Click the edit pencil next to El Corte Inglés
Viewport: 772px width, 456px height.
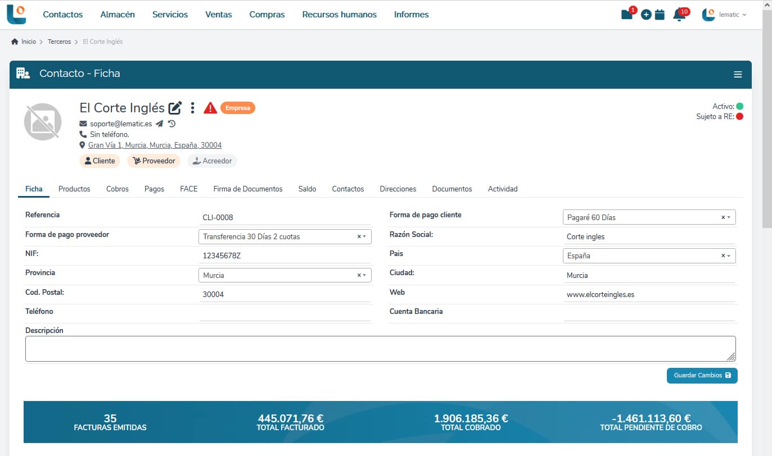point(175,108)
